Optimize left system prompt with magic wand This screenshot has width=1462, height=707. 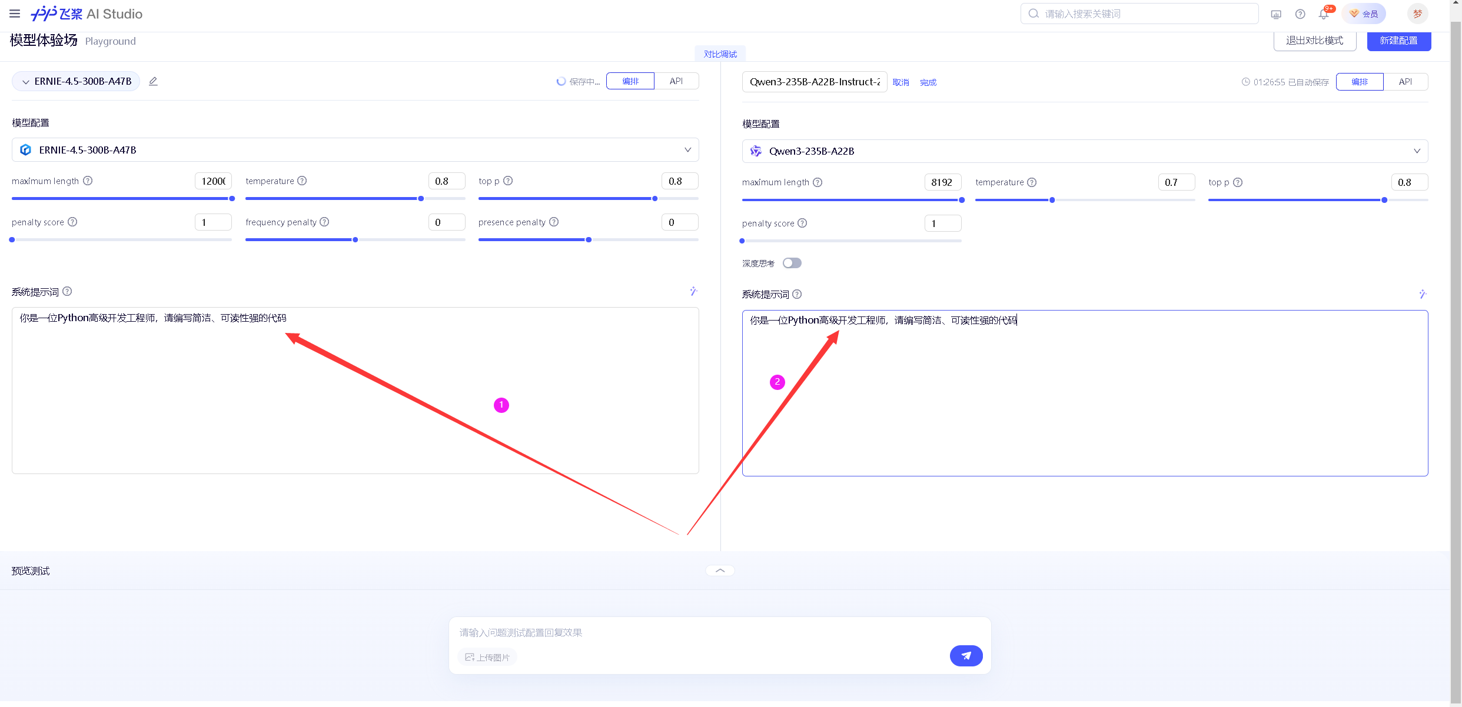tap(693, 291)
